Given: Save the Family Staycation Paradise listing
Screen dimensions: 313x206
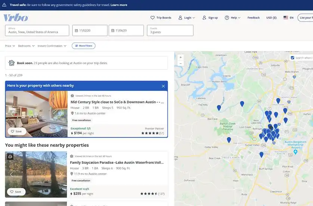Looking at the screenshot, I should [16, 192].
